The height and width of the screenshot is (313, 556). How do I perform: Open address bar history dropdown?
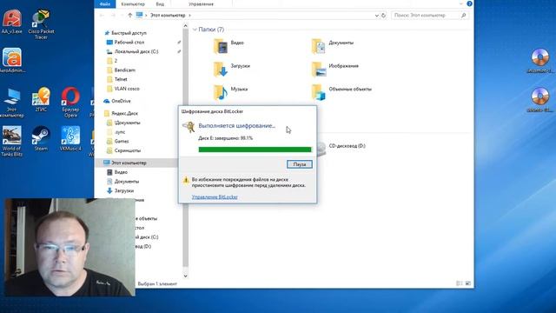pyautogui.click(x=376, y=16)
